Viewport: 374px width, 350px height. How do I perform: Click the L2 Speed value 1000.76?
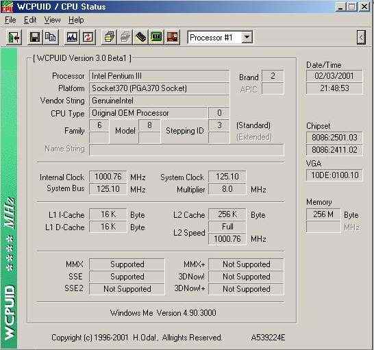[x=227, y=239]
